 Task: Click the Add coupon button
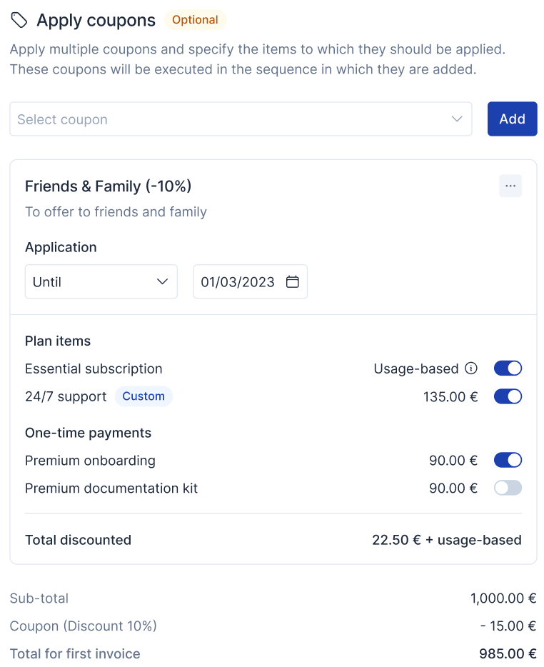[x=512, y=119]
